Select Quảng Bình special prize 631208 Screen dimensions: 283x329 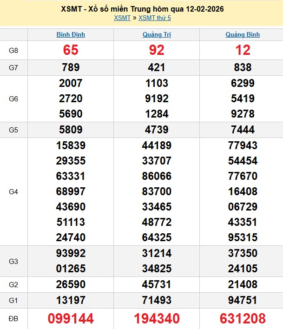click(243, 318)
